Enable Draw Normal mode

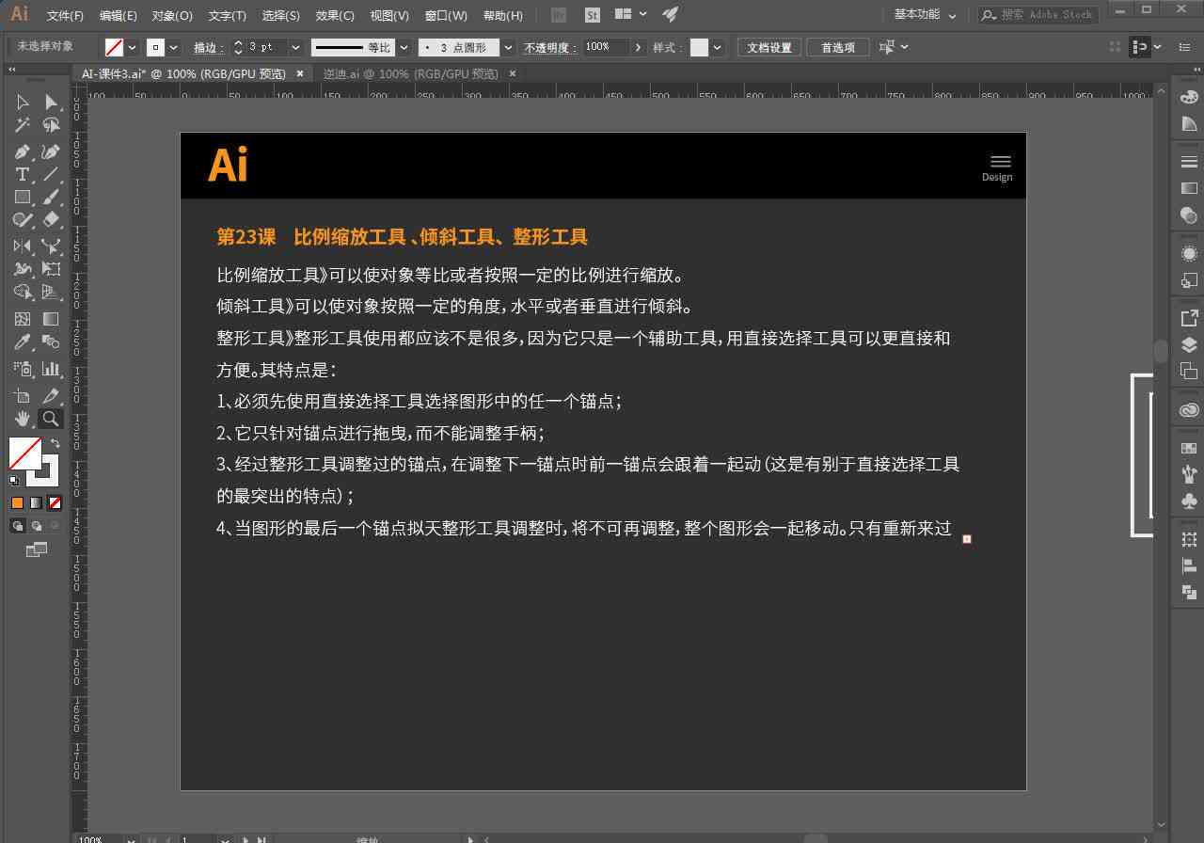(x=17, y=526)
